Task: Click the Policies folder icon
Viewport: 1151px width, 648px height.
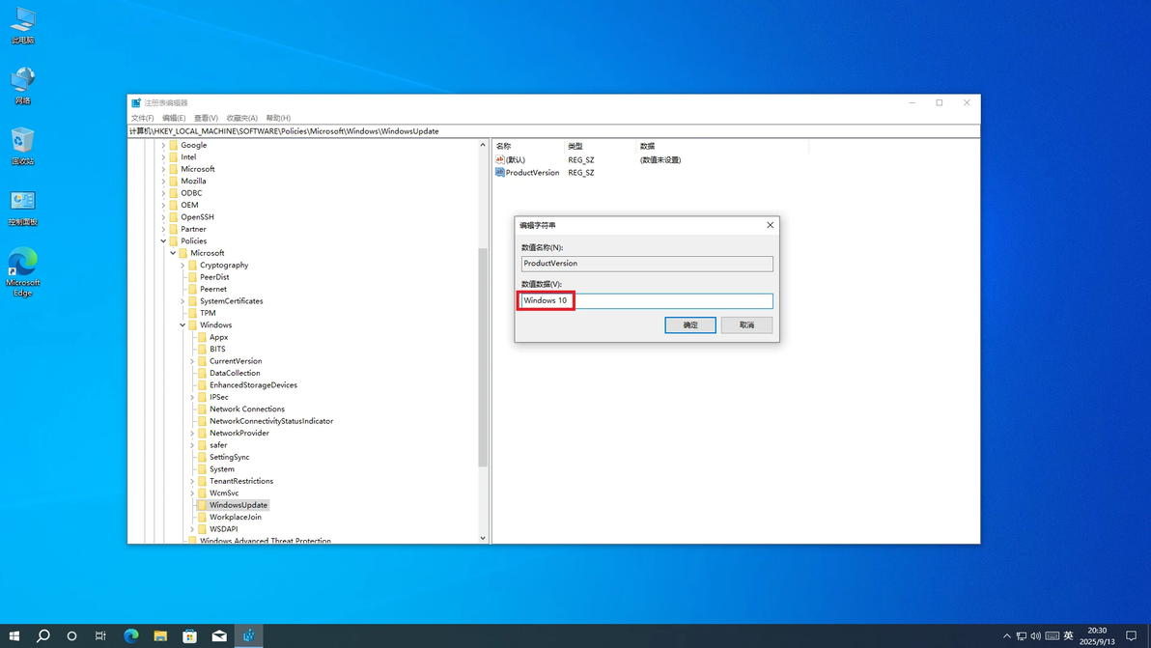Action: coord(173,240)
